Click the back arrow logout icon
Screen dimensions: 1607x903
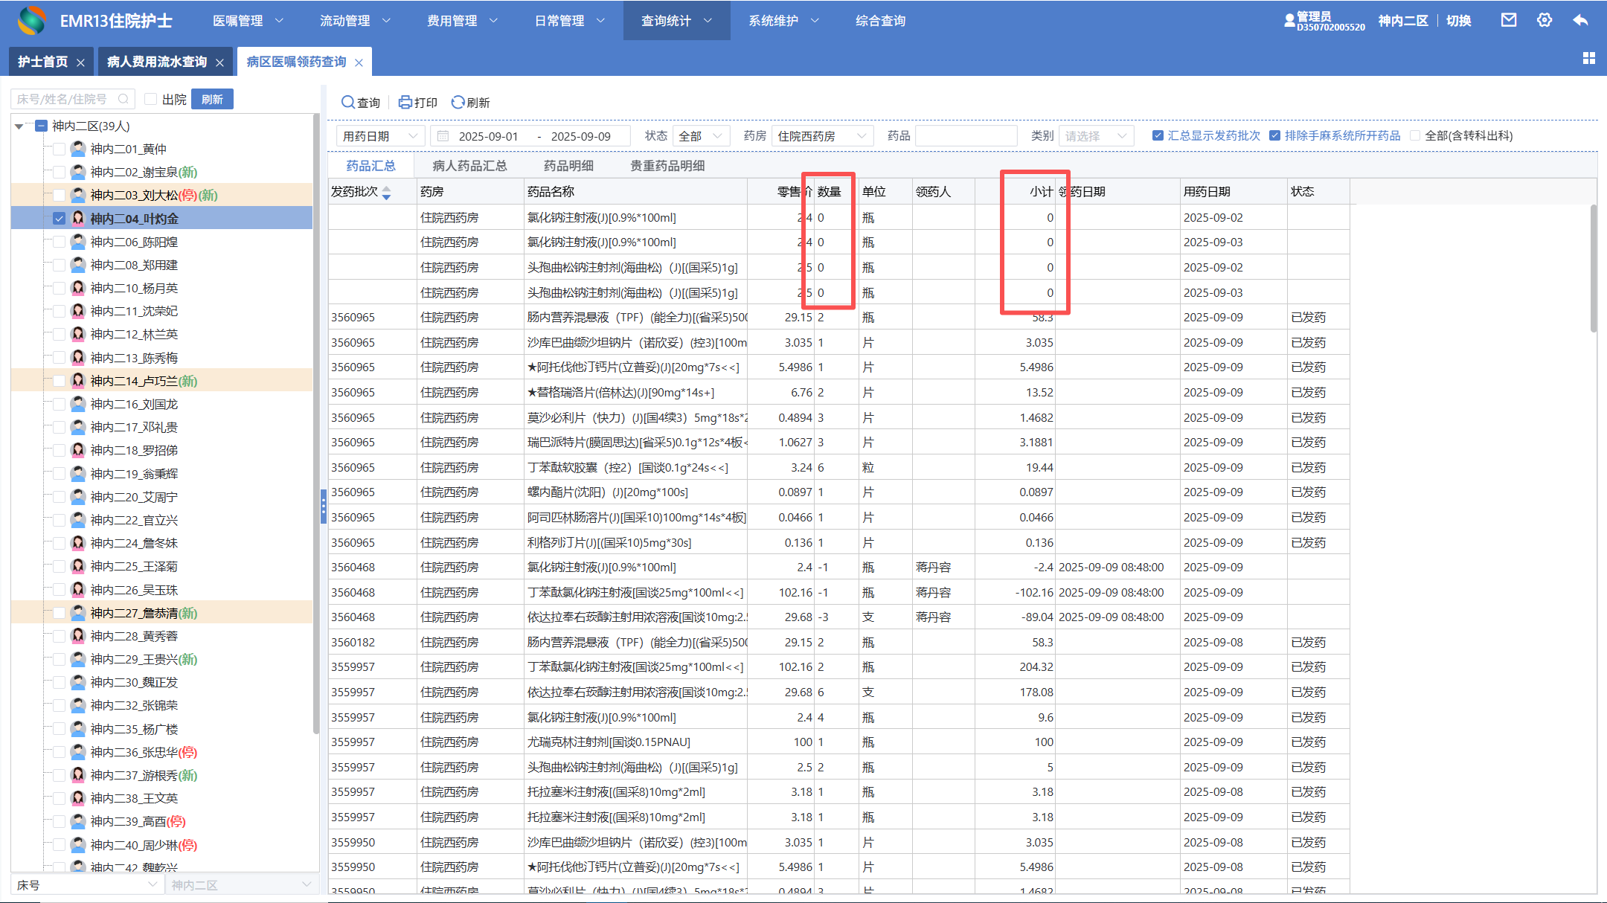[x=1581, y=20]
